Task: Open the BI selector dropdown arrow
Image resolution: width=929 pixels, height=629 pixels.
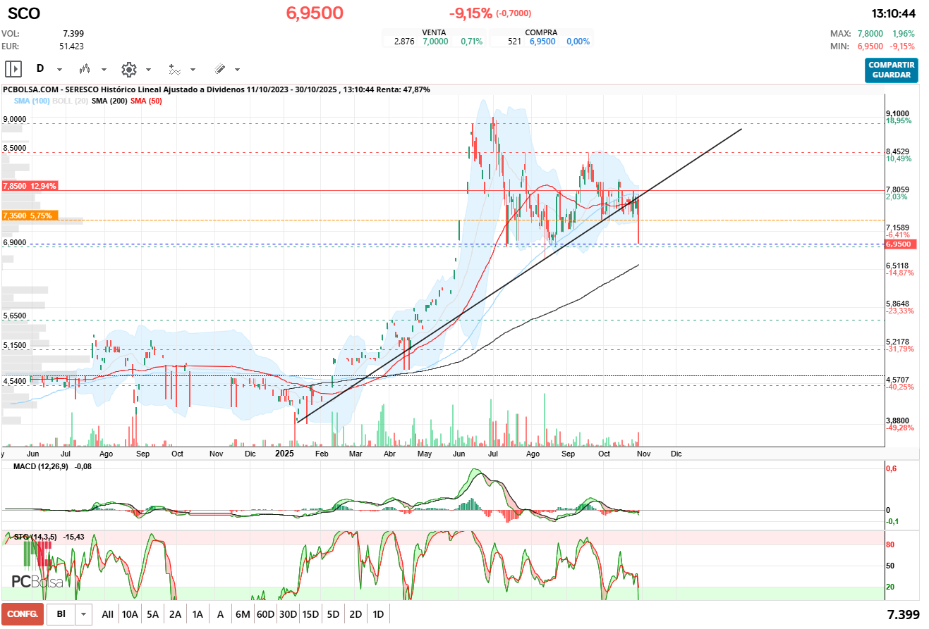Action: pos(84,614)
